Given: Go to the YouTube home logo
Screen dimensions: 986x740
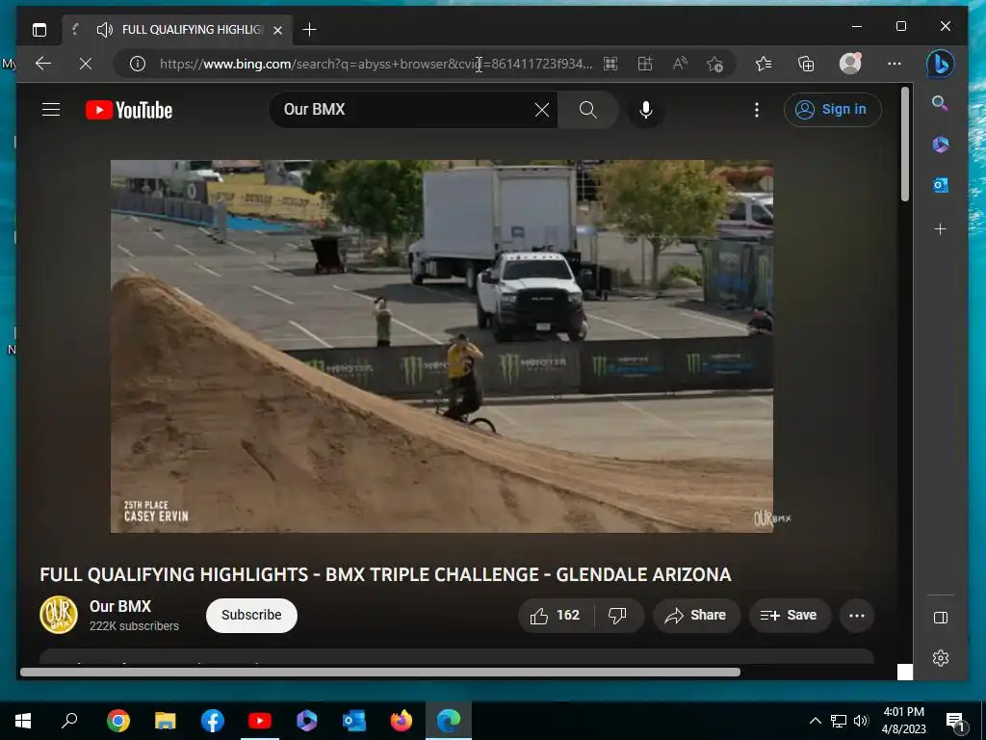Looking at the screenshot, I should (x=129, y=110).
